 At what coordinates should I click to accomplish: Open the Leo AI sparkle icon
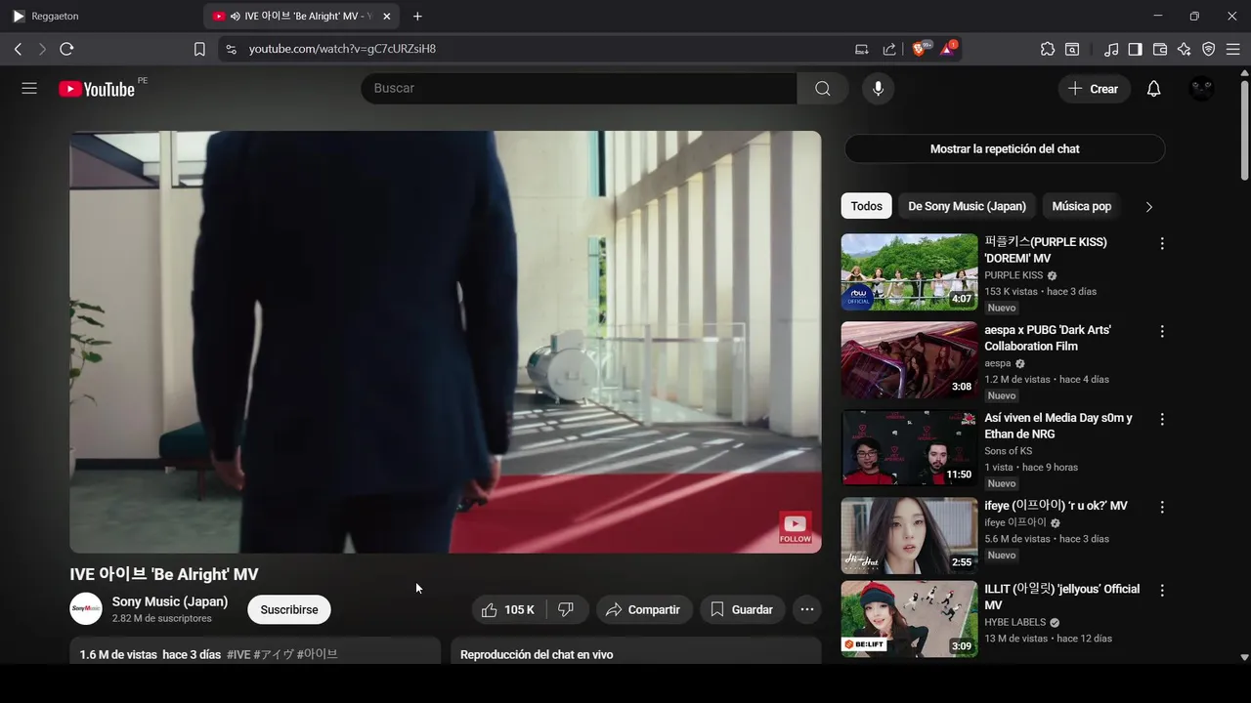pyautogui.click(x=1185, y=49)
